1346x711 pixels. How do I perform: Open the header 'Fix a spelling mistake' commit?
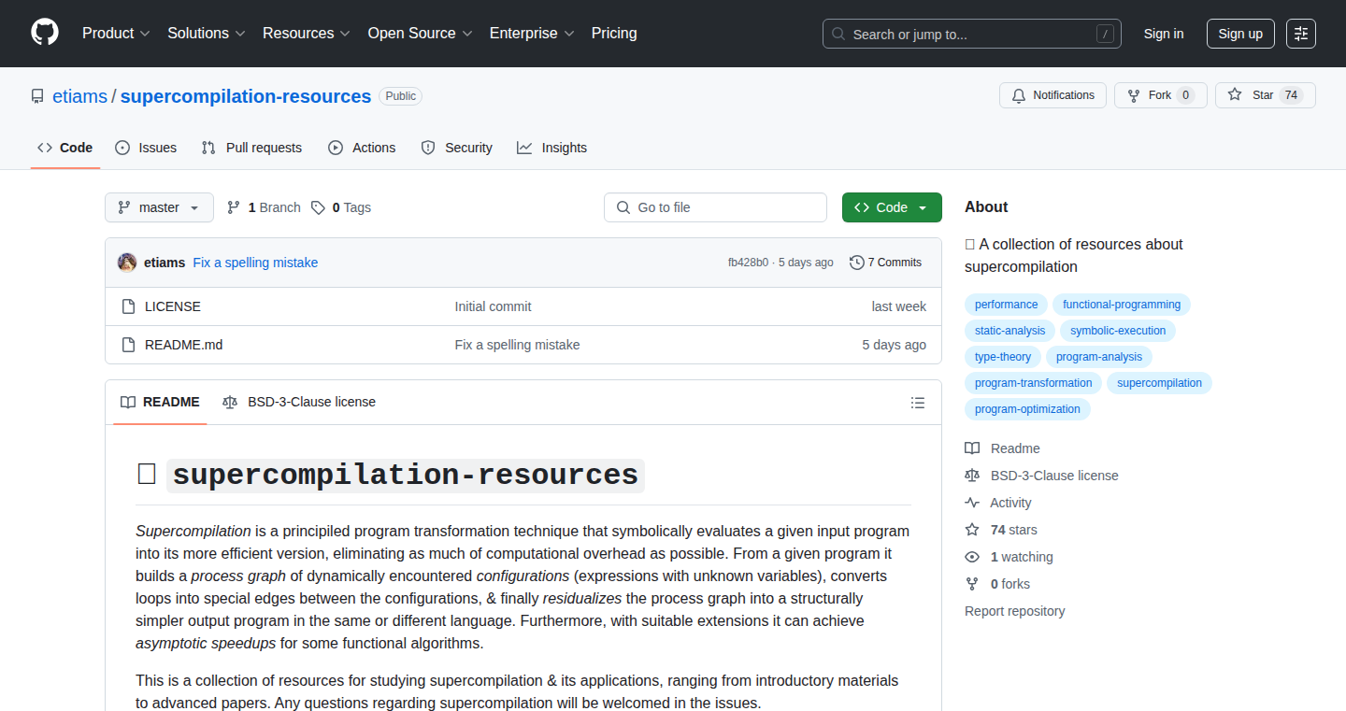pos(255,263)
